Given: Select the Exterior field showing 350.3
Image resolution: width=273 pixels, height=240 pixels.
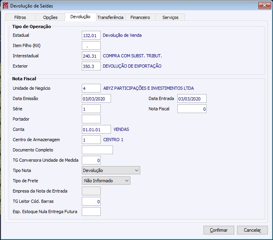Looking at the screenshot, I should click(91, 66).
